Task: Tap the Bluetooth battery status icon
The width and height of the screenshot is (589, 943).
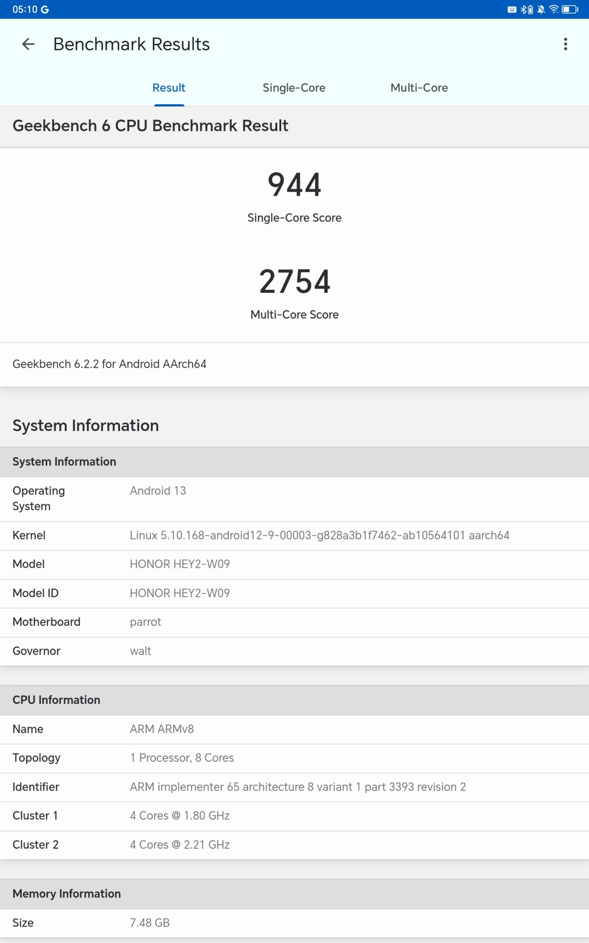Action: [527, 10]
